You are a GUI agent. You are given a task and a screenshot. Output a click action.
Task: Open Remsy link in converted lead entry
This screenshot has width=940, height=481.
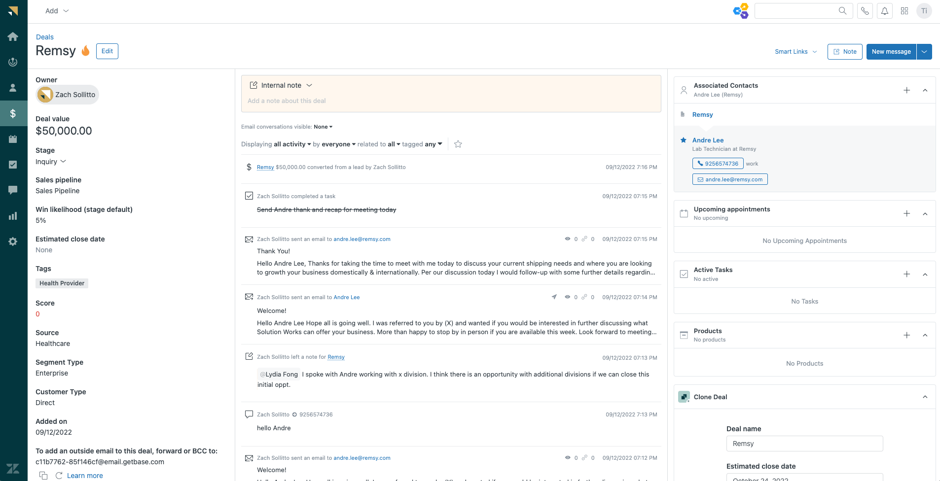tap(265, 167)
